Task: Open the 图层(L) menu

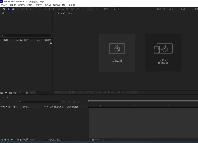Action: [30, 5]
